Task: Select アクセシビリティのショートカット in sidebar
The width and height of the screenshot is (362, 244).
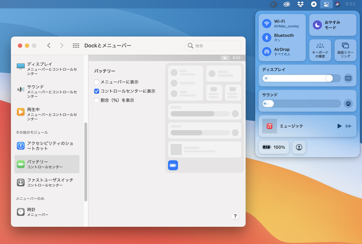Action: tap(47, 146)
